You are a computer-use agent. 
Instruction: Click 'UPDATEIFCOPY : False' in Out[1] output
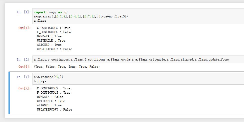pyautogui.click(x=54, y=49)
